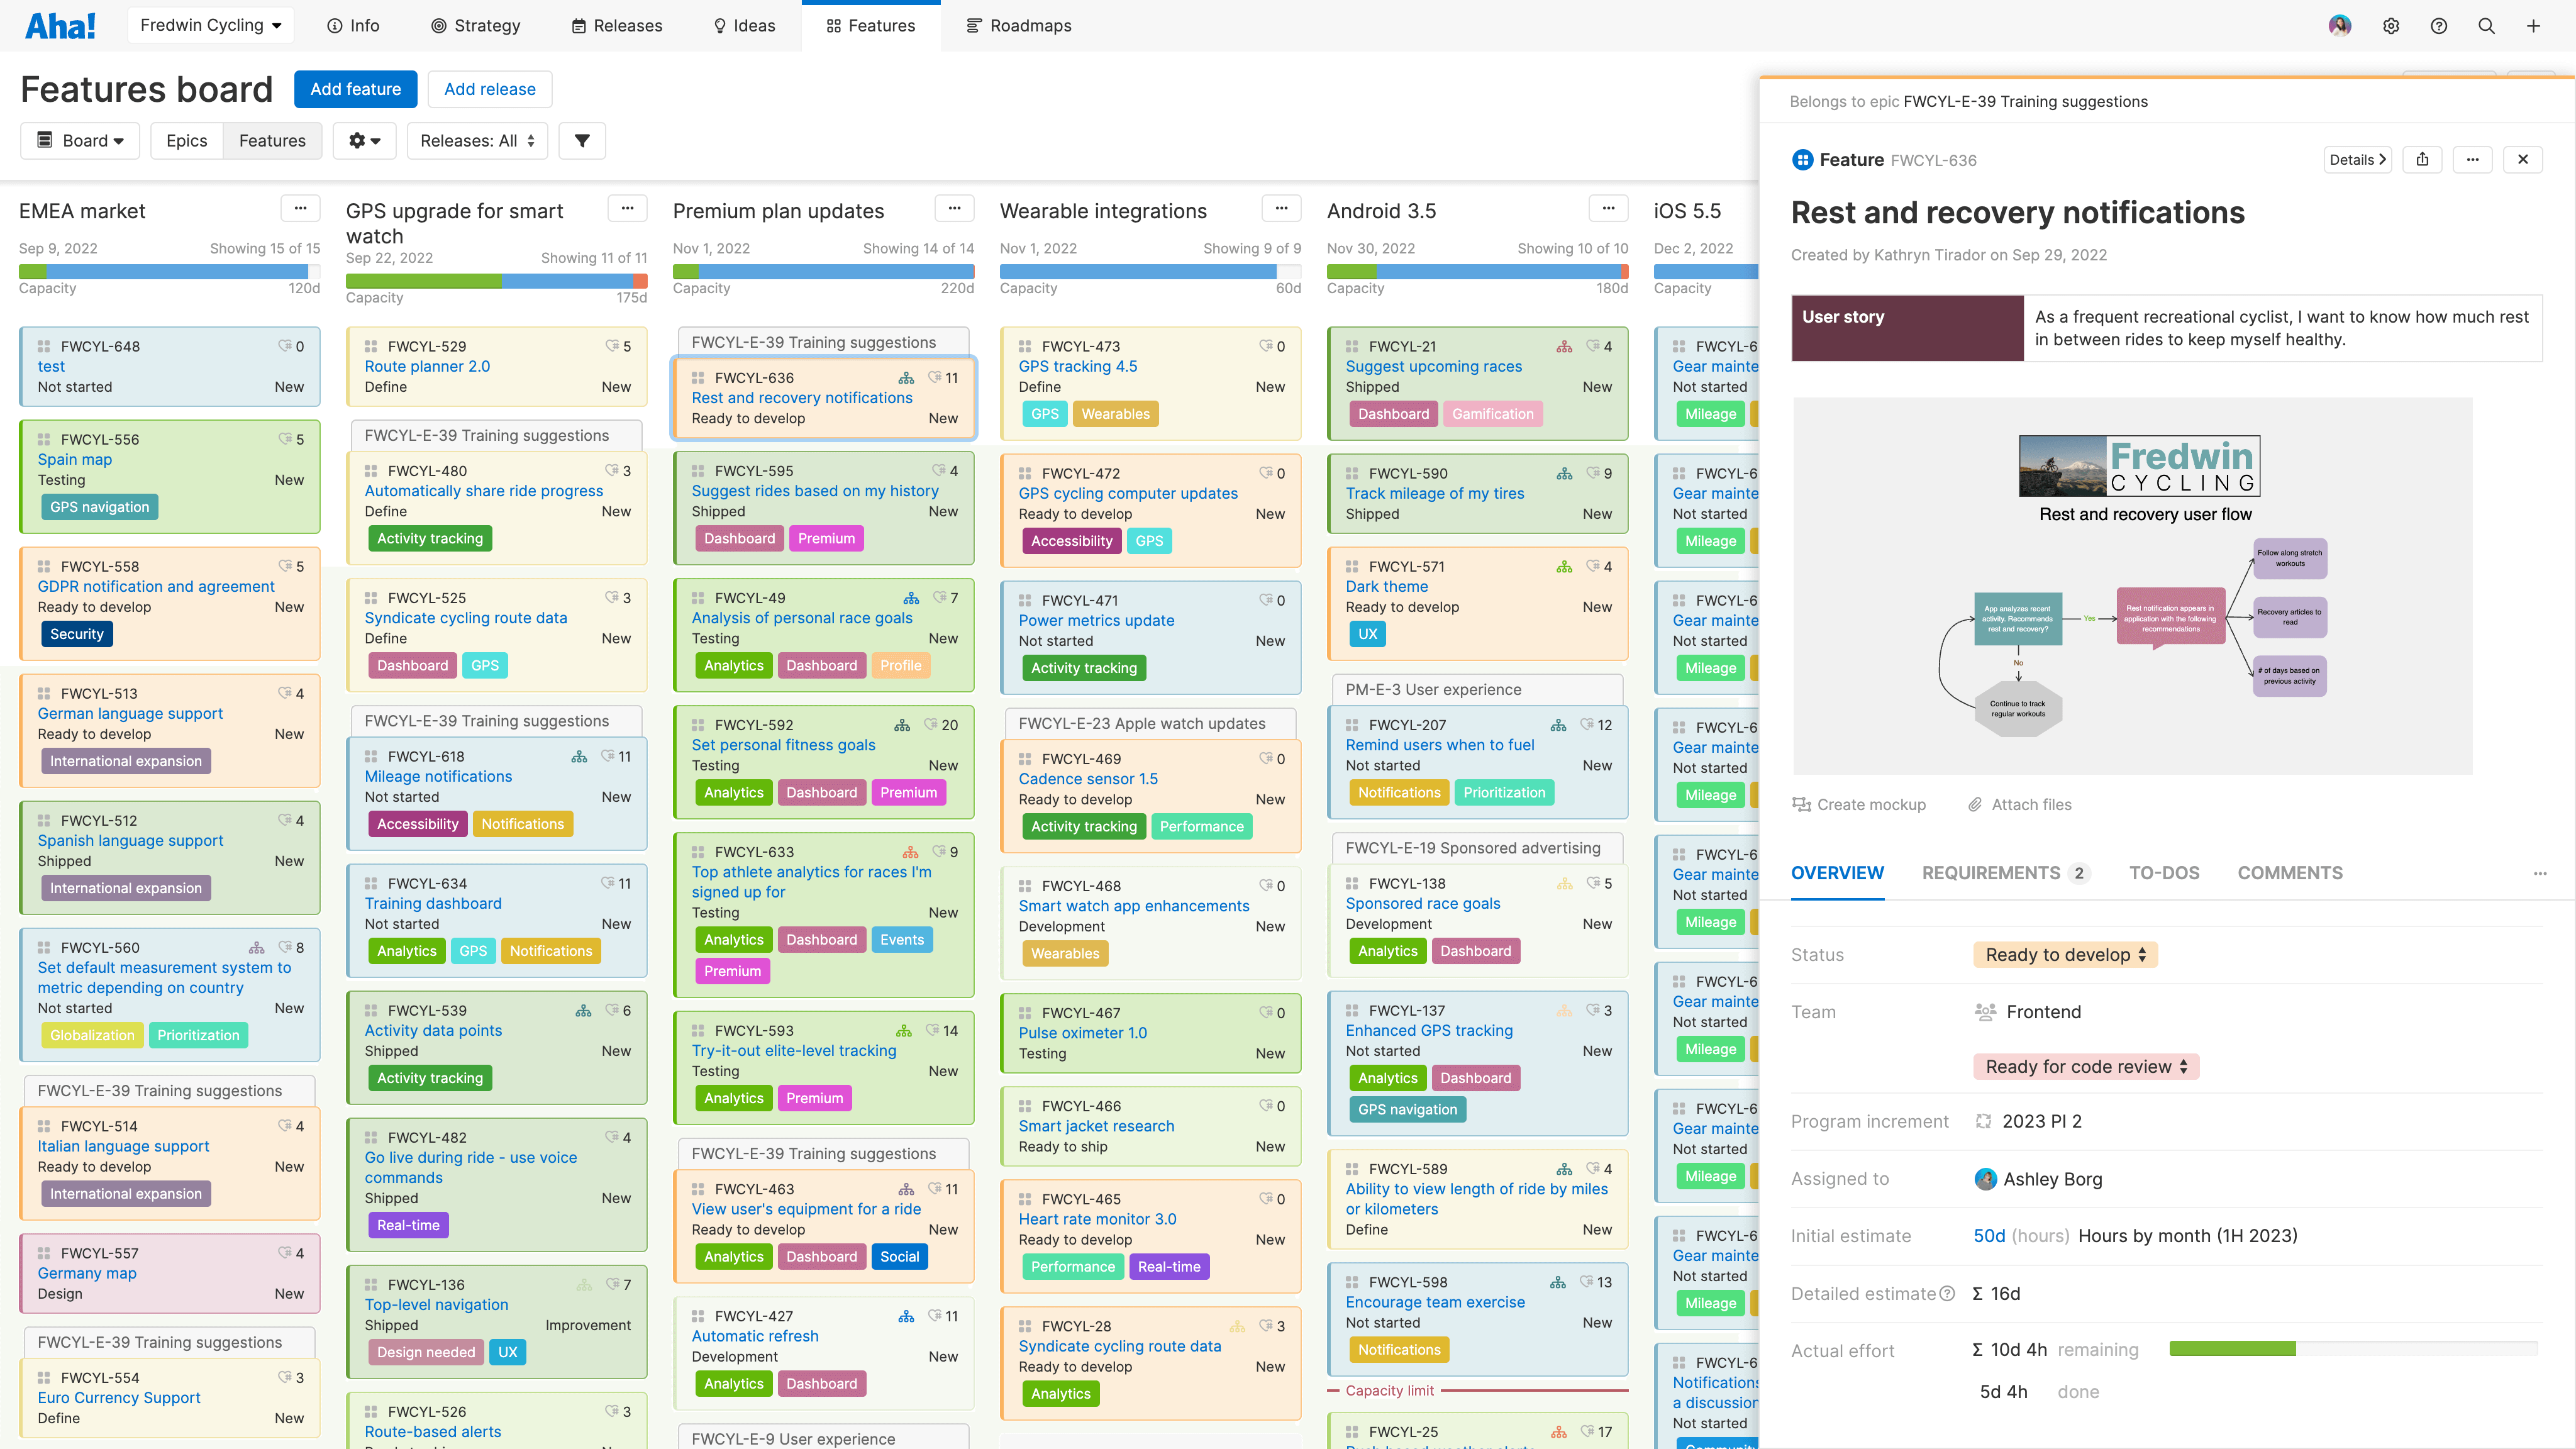
Task: Click the filter funnel icon
Action: pyautogui.click(x=582, y=141)
